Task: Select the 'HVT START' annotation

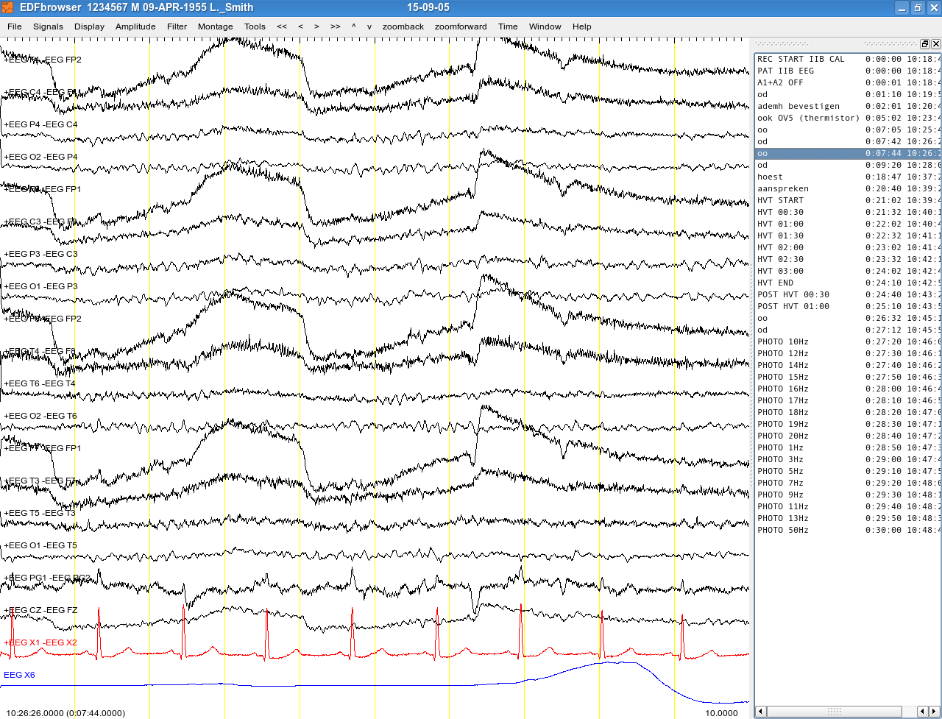Action: (x=781, y=200)
